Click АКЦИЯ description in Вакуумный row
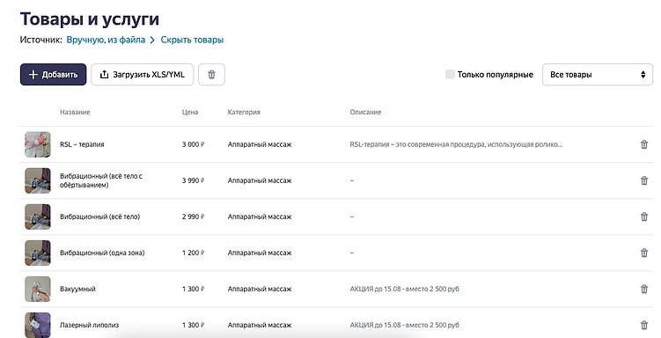Viewport: 661px width, 338px height. [404, 289]
